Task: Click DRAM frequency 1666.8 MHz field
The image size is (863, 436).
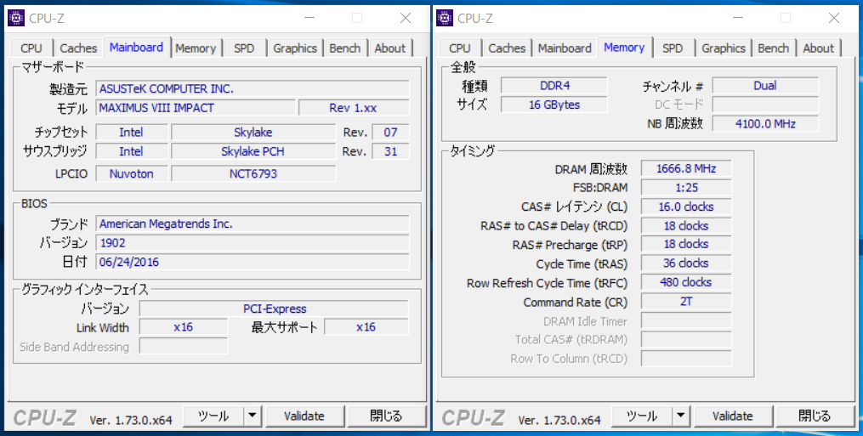Action: [686, 169]
